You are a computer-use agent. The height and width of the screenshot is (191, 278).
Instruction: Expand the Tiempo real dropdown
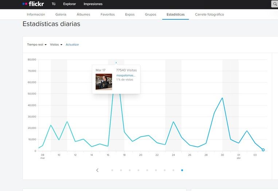[x=37, y=45]
